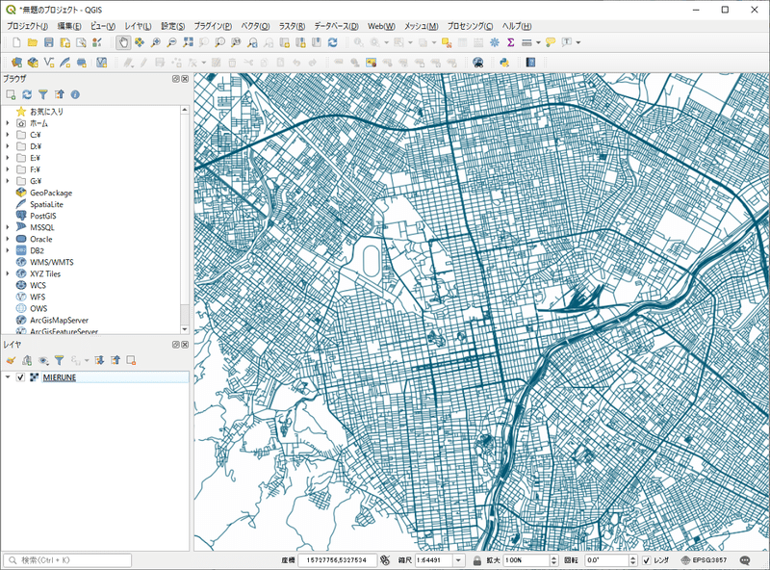Open the Web menu
This screenshot has width=770, height=570.
pyautogui.click(x=381, y=26)
